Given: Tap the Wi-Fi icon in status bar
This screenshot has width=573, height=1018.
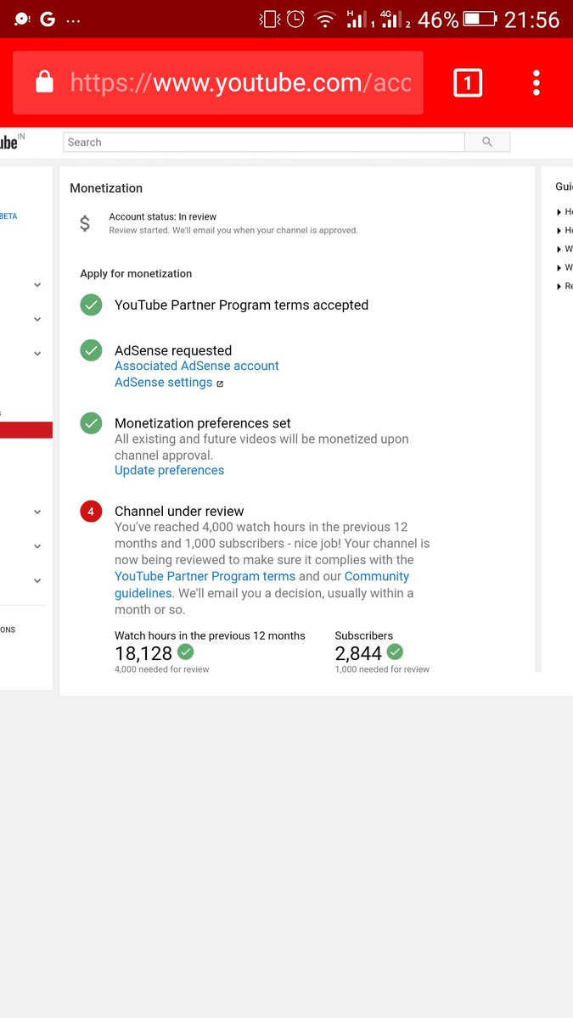Looking at the screenshot, I should pos(324,19).
